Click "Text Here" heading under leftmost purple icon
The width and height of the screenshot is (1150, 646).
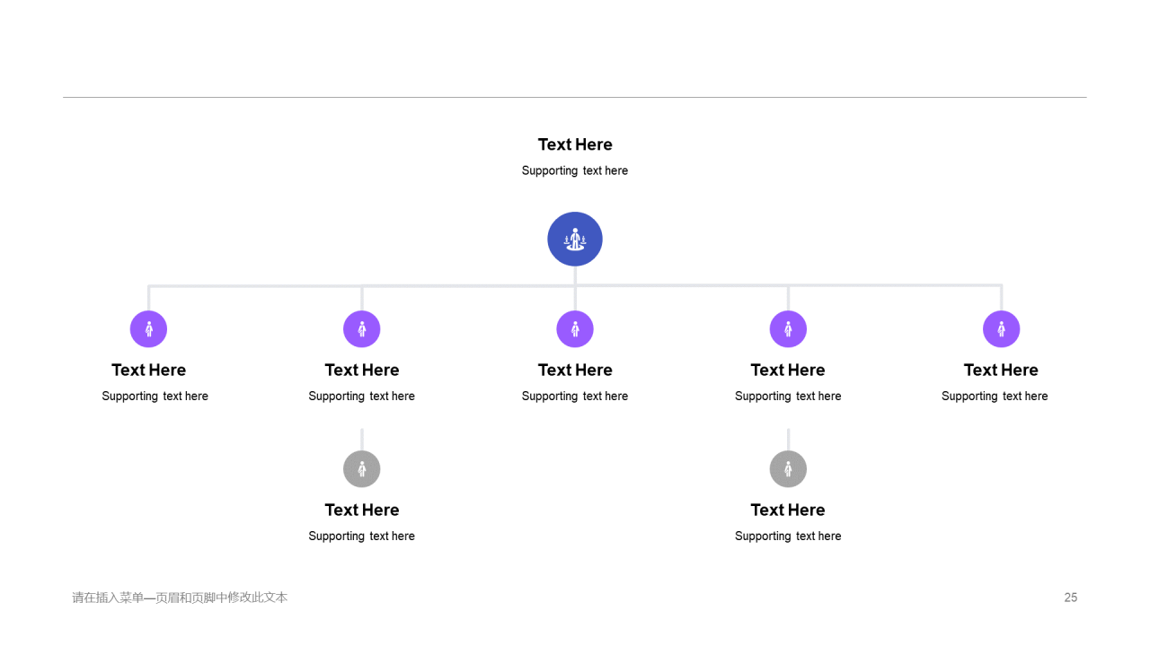pyautogui.click(x=148, y=370)
